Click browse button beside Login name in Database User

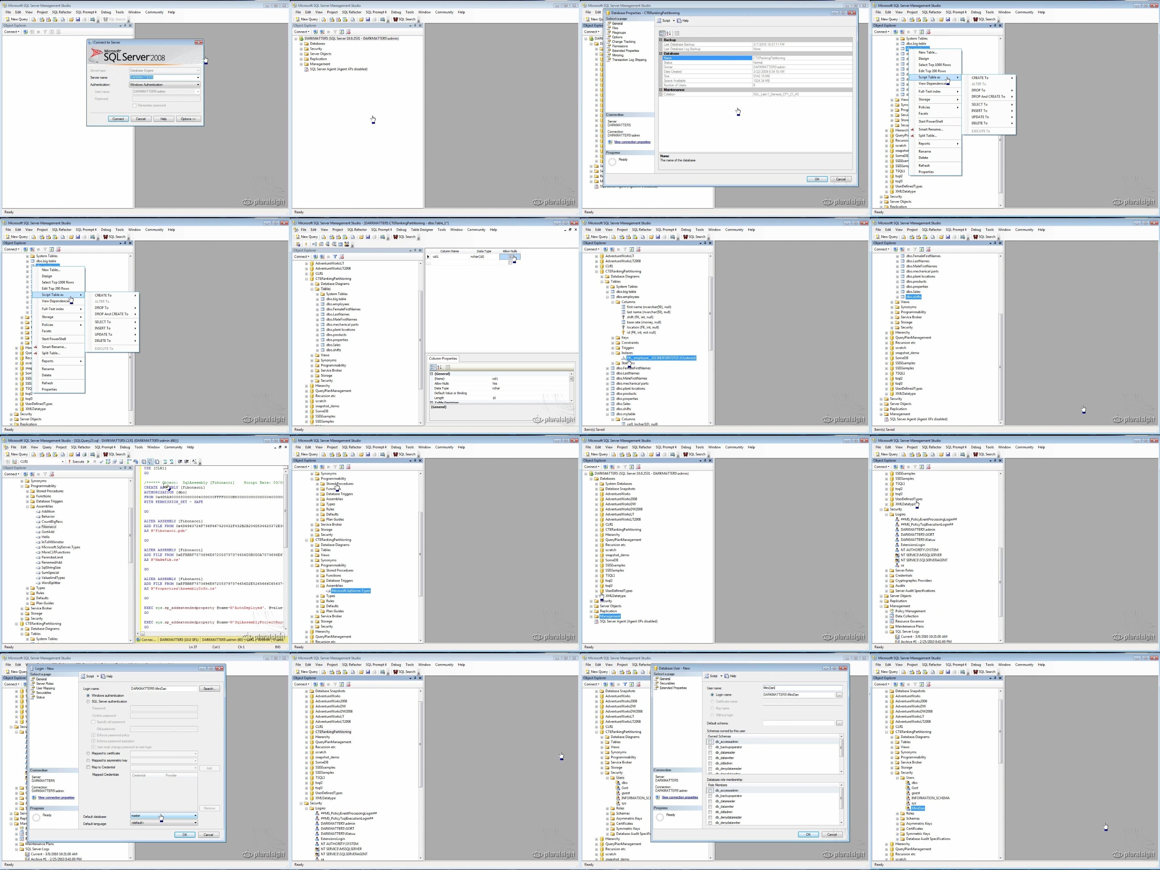pos(839,694)
